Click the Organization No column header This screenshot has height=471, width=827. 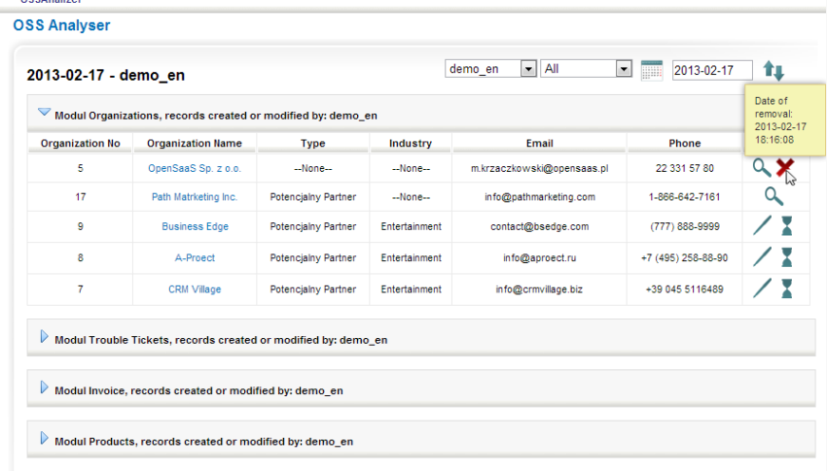[x=80, y=143]
